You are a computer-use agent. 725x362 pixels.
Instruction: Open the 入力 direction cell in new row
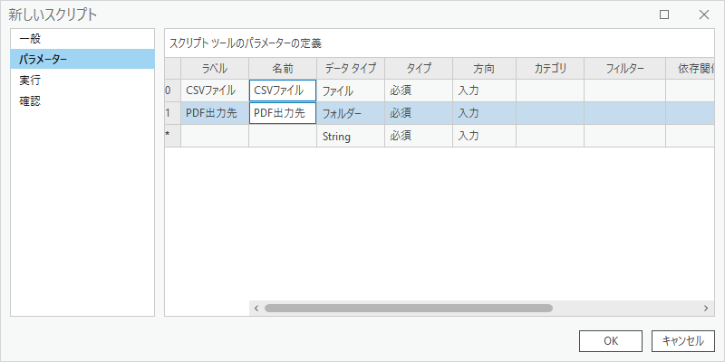[x=484, y=136]
